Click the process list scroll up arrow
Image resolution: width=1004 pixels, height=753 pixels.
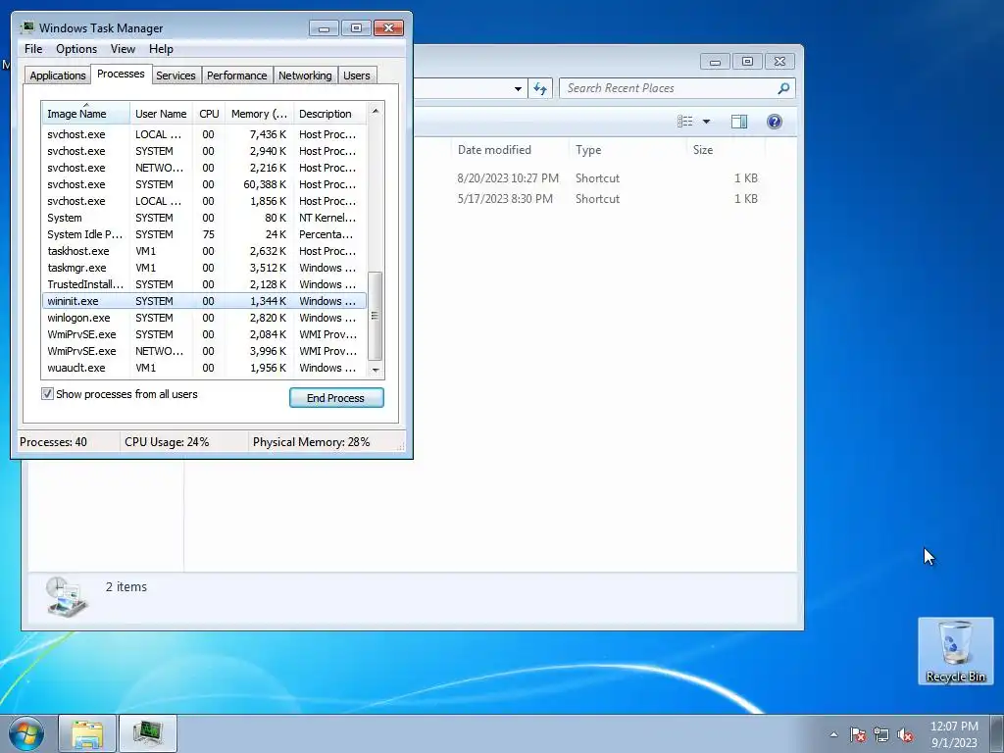coord(376,111)
